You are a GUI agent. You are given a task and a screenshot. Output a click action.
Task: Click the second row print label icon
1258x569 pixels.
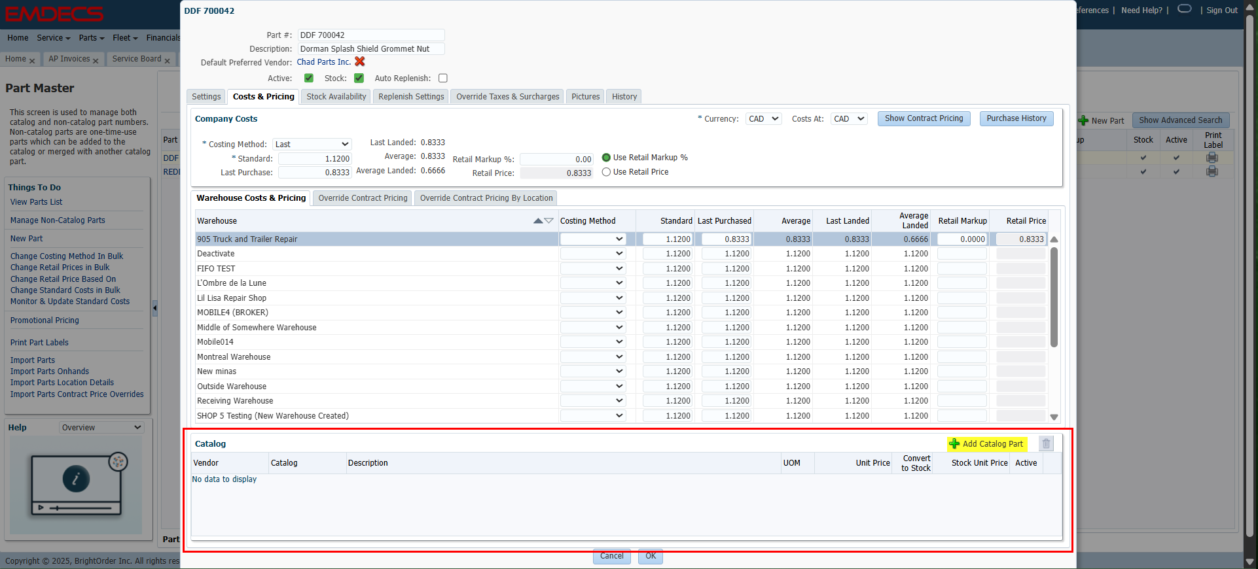[x=1212, y=171]
